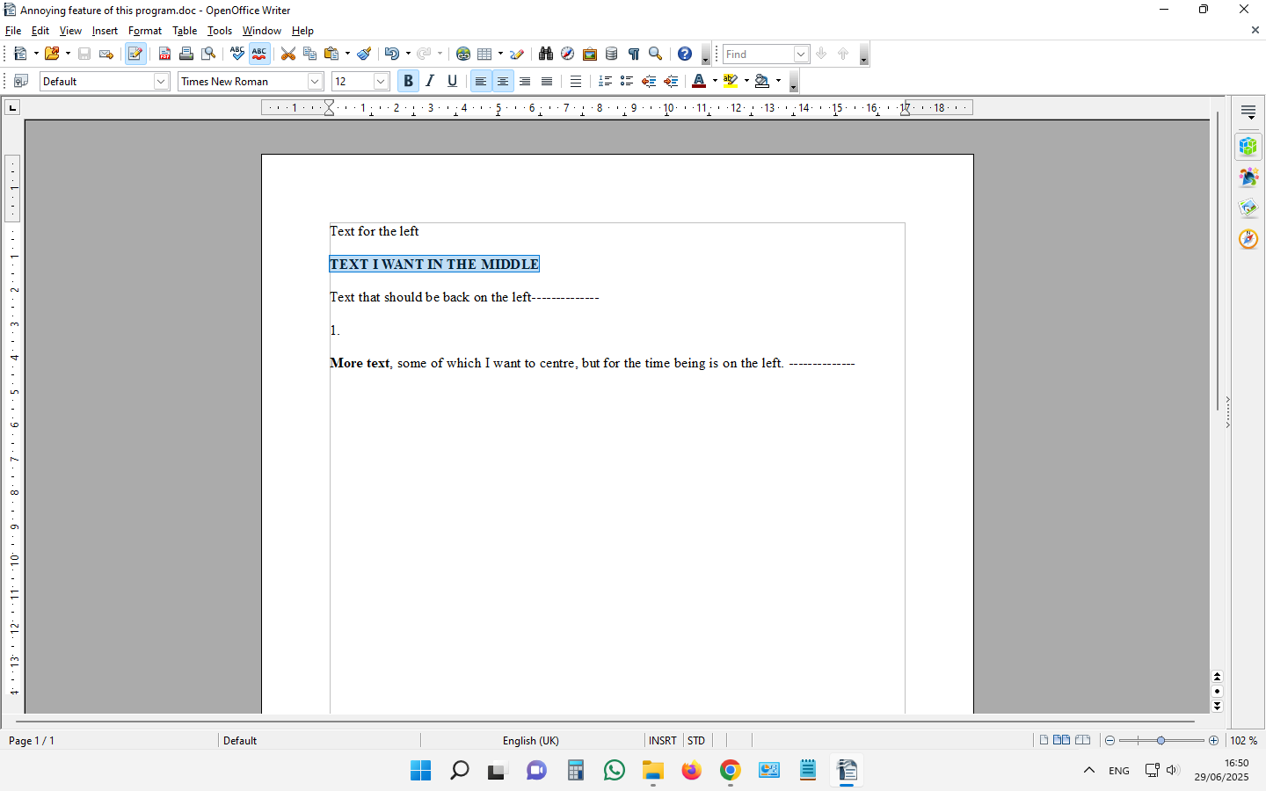
Task: Expand Background Color dropdown arrow
Action: click(778, 81)
